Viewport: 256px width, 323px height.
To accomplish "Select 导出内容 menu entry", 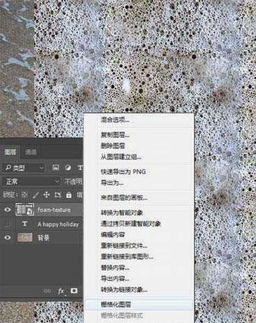I will click(115, 279).
